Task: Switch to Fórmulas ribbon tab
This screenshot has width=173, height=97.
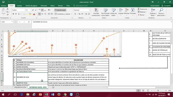Action: coord(44,6)
